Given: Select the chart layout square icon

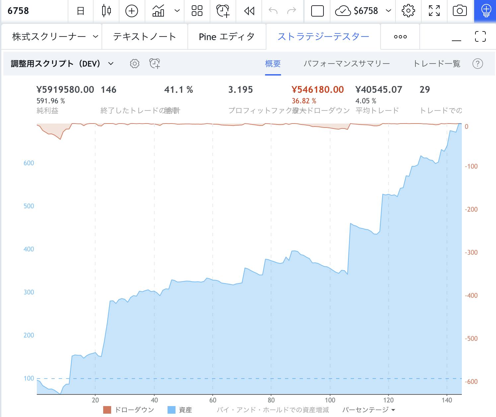Looking at the screenshot, I should [x=318, y=11].
